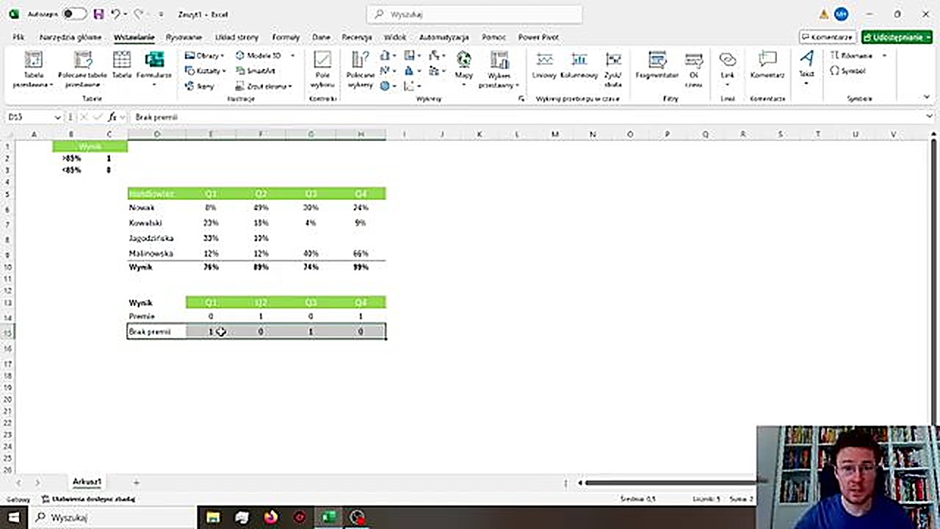The image size is (940, 529).
Task: Switch to the Formuły tab
Action: click(286, 37)
